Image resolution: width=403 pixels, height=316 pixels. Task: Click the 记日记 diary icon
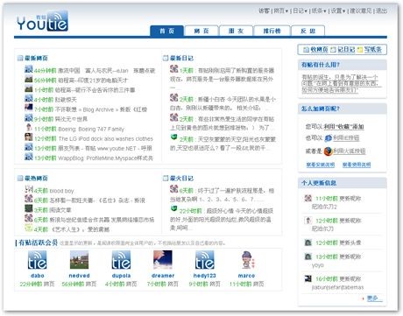coord(333,50)
